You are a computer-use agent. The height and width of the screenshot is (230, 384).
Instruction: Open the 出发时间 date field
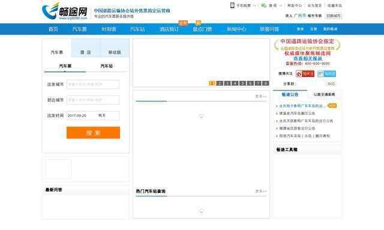click(93, 116)
